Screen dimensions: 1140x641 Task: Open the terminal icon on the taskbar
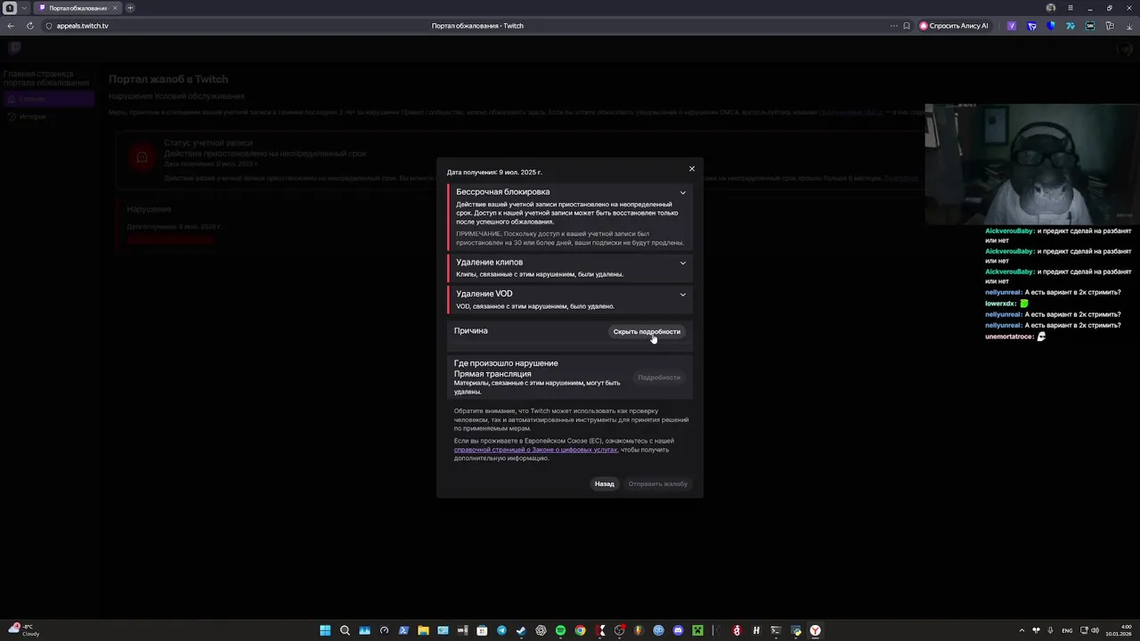pos(776,630)
